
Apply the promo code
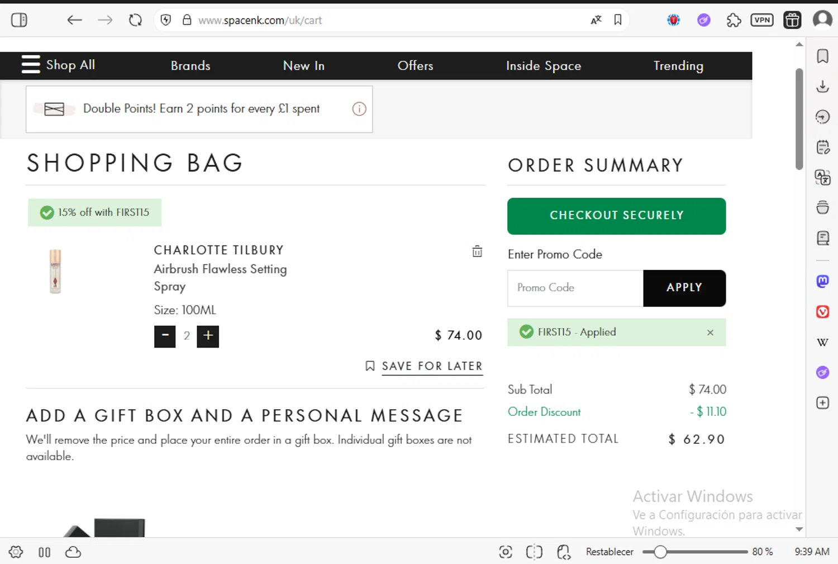684,288
